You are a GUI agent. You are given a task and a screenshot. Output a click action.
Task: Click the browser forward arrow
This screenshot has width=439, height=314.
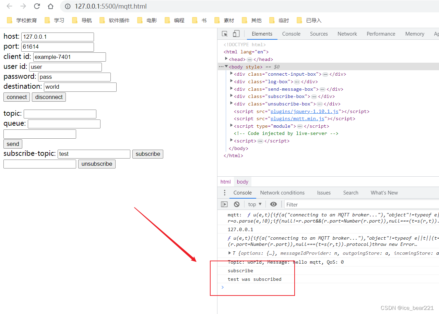pyautogui.click(x=23, y=6)
